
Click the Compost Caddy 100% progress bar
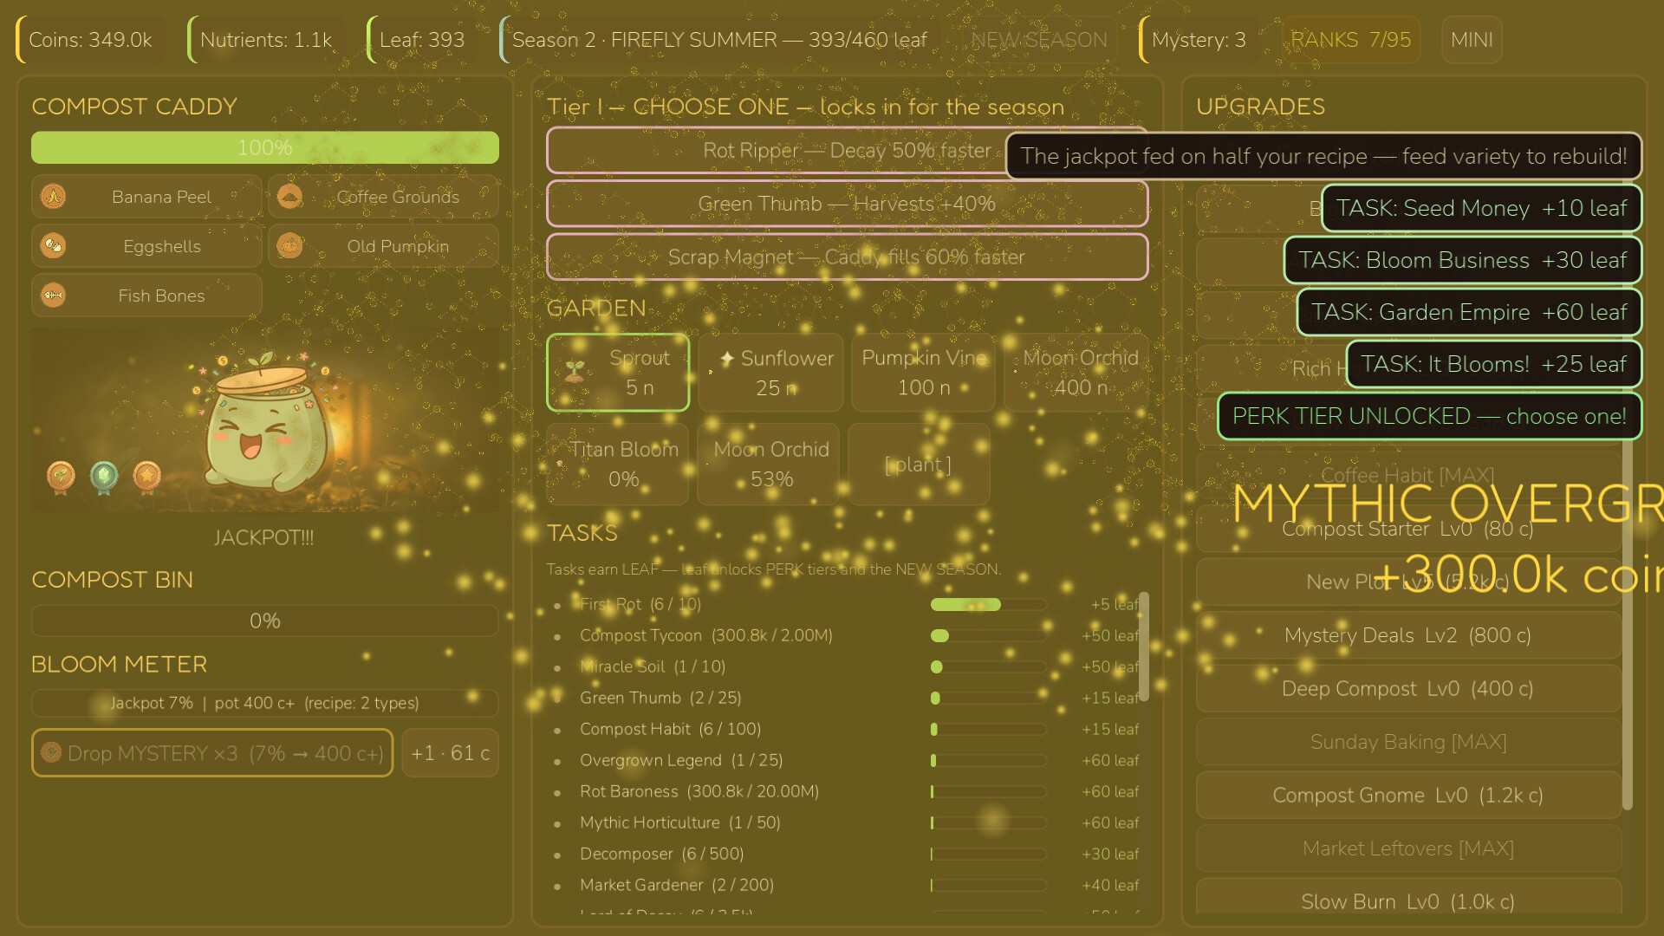(265, 147)
